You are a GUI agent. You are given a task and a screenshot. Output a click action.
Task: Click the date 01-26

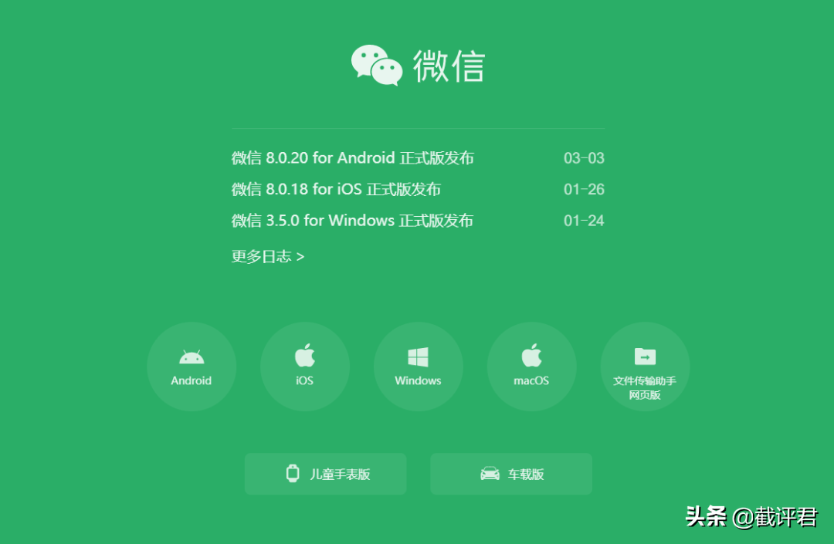pos(584,190)
